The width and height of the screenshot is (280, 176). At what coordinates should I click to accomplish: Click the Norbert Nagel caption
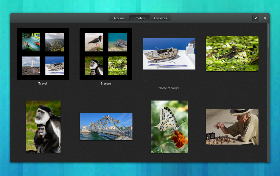click(169, 88)
